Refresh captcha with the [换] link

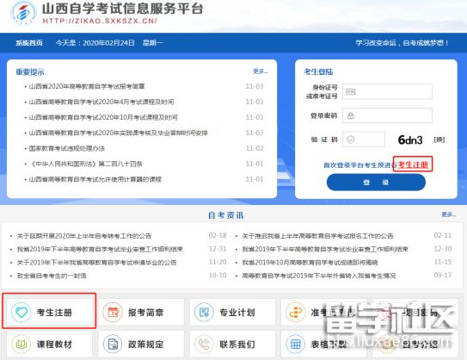pyautogui.click(x=439, y=140)
